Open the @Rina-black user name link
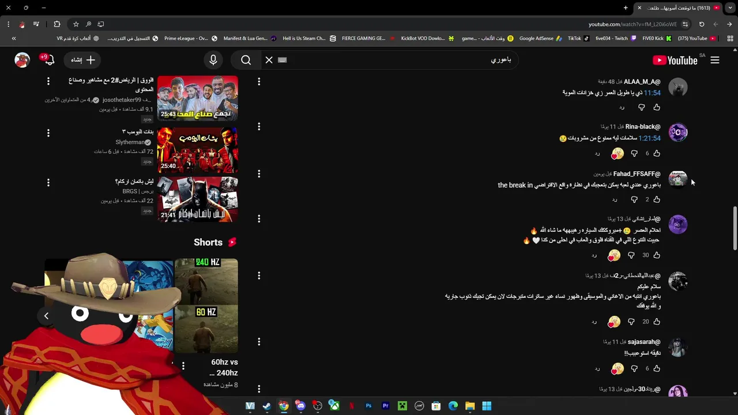 [643, 126]
